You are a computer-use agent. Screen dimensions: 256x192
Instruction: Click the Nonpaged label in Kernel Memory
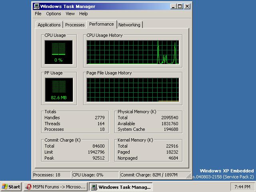(x=128, y=158)
